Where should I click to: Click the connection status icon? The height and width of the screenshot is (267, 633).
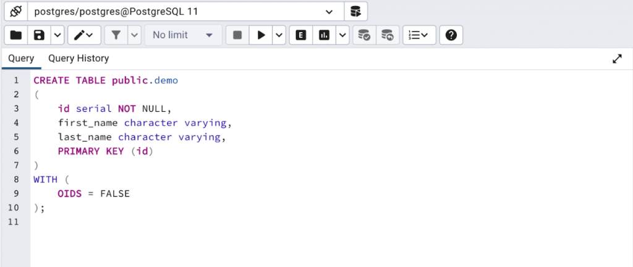tap(16, 11)
